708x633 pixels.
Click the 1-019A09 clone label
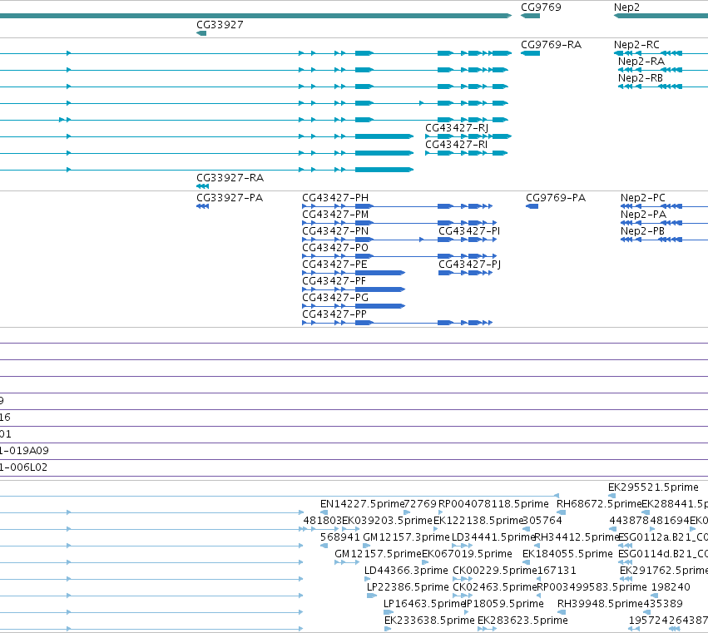24,451
